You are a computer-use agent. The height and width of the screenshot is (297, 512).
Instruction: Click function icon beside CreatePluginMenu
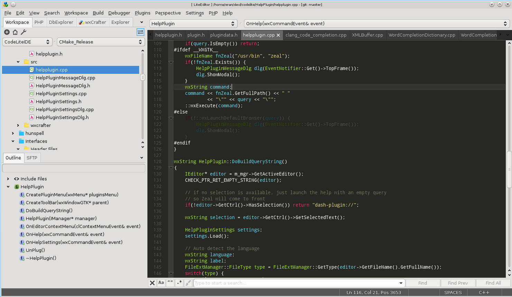(x=22, y=195)
